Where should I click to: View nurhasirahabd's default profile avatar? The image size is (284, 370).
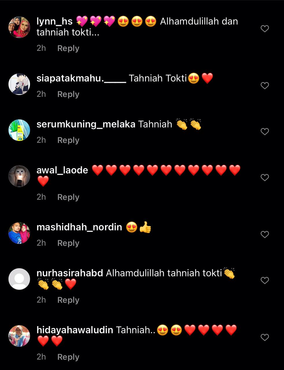click(19, 279)
